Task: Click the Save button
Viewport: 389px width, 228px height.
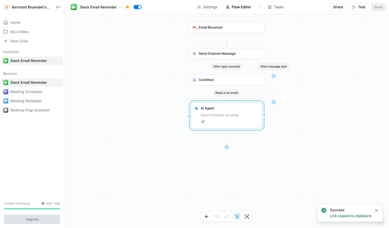Action: (x=378, y=7)
